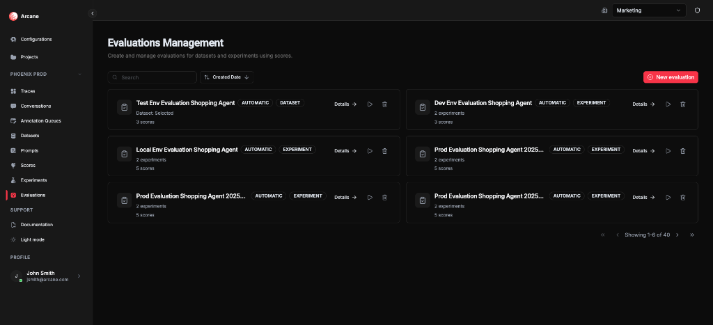
Task: Run the Dev Env Evaluation Shopping Agent
Action: click(x=668, y=104)
